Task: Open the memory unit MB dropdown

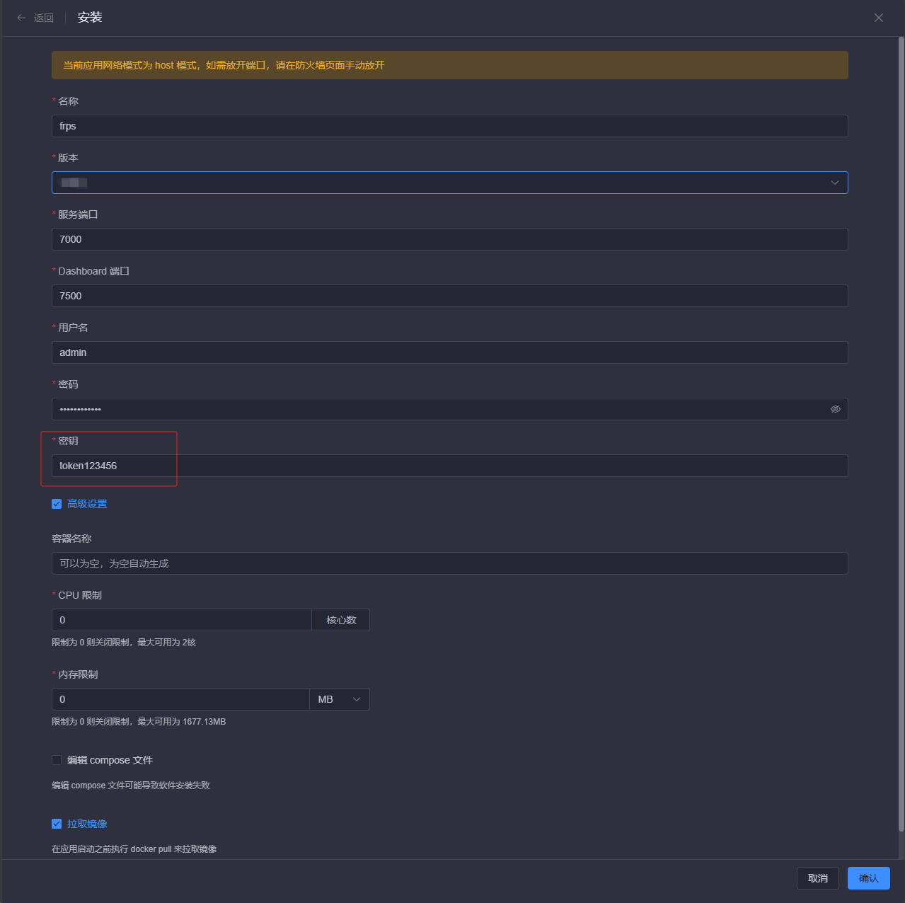Action: pyautogui.click(x=340, y=699)
